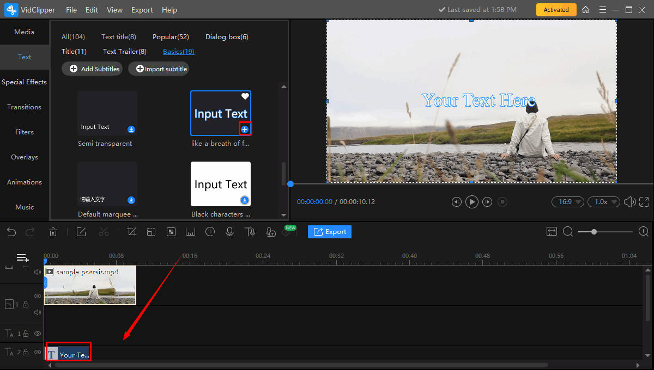Viewport: 654px width, 370px height.
Task: Click the delete trash icon
Action: [x=53, y=232]
